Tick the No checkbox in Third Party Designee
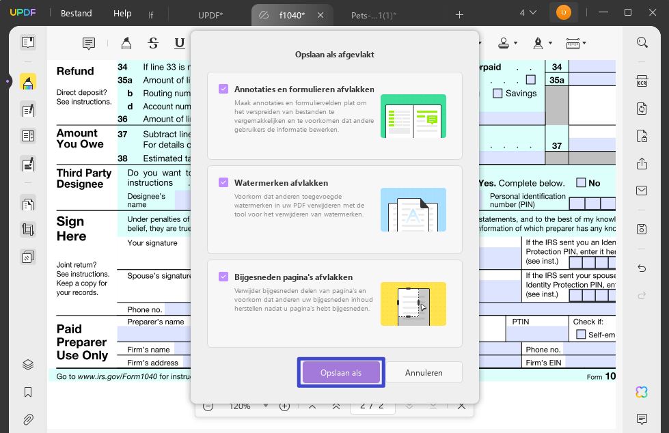The height and width of the screenshot is (433, 669). (x=581, y=182)
